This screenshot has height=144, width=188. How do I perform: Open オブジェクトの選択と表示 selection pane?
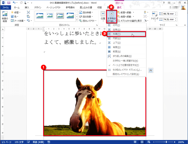coord(130,21)
